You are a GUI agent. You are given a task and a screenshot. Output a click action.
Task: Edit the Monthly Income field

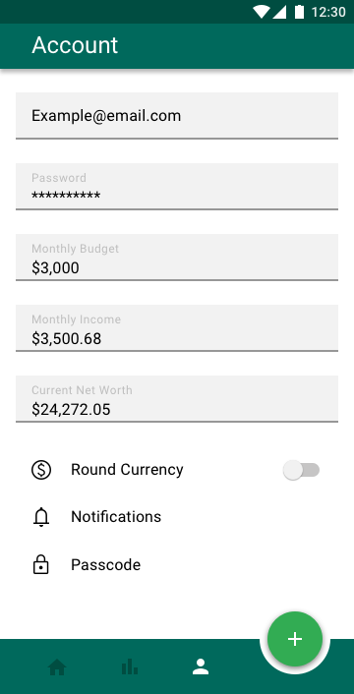(x=177, y=328)
